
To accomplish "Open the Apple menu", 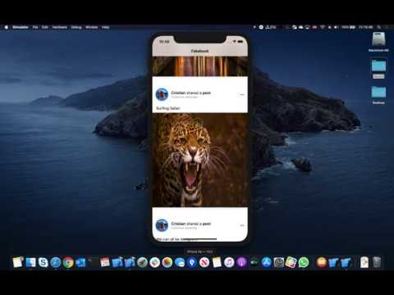I will tap(7, 27).
